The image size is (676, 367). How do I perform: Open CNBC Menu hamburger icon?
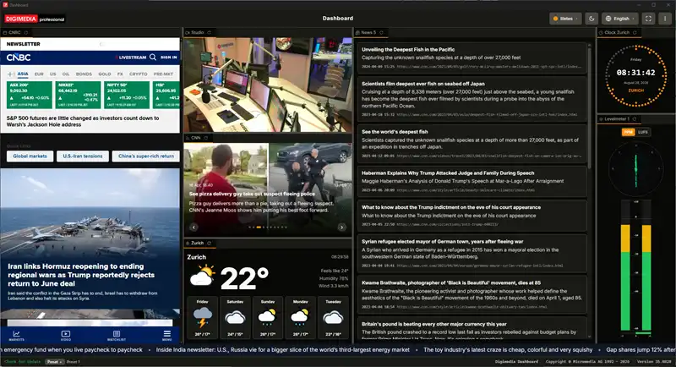coord(166,336)
